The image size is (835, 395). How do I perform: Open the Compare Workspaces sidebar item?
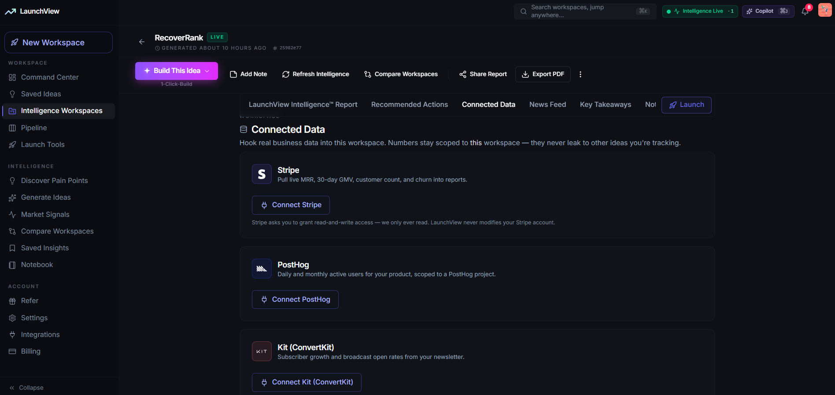(59, 231)
